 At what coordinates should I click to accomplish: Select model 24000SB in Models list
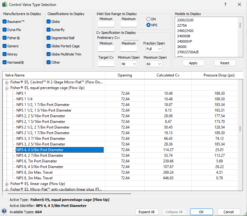point(184,36)
